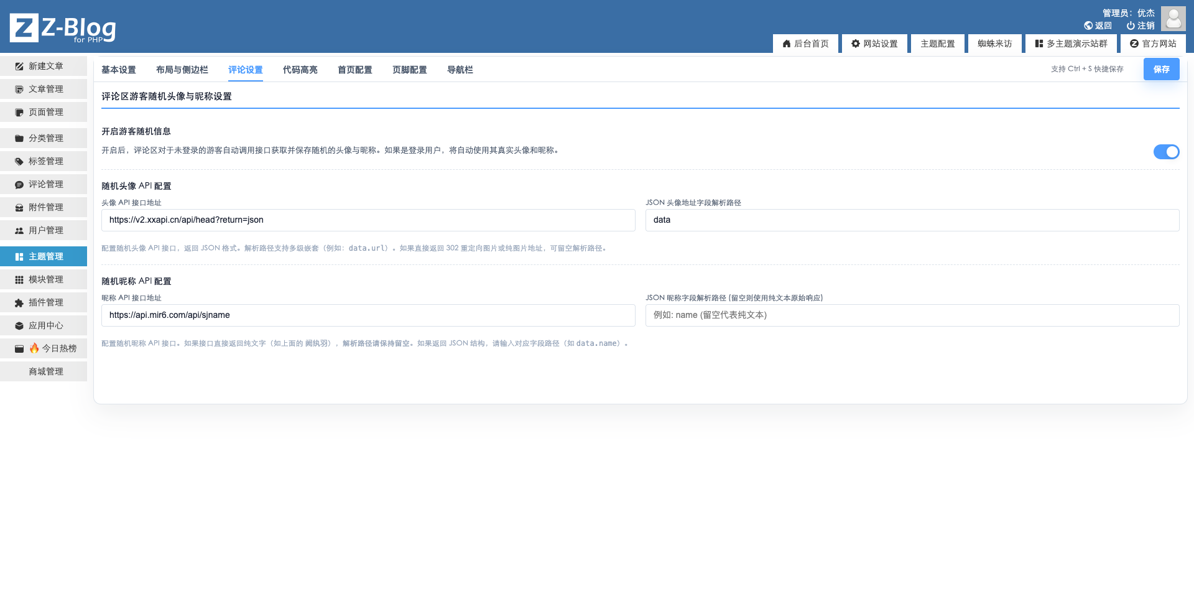Click the grid icon in 多主题演示站群 tab

pyautogui.click(x=1039, y=44)
